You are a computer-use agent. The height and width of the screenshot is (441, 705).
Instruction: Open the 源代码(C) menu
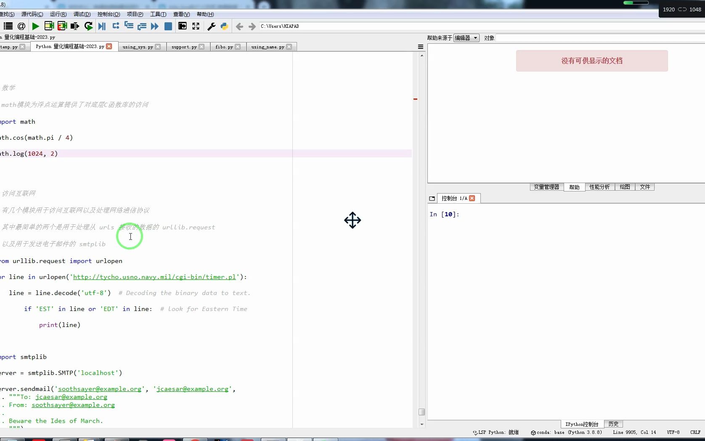point(32,14)
